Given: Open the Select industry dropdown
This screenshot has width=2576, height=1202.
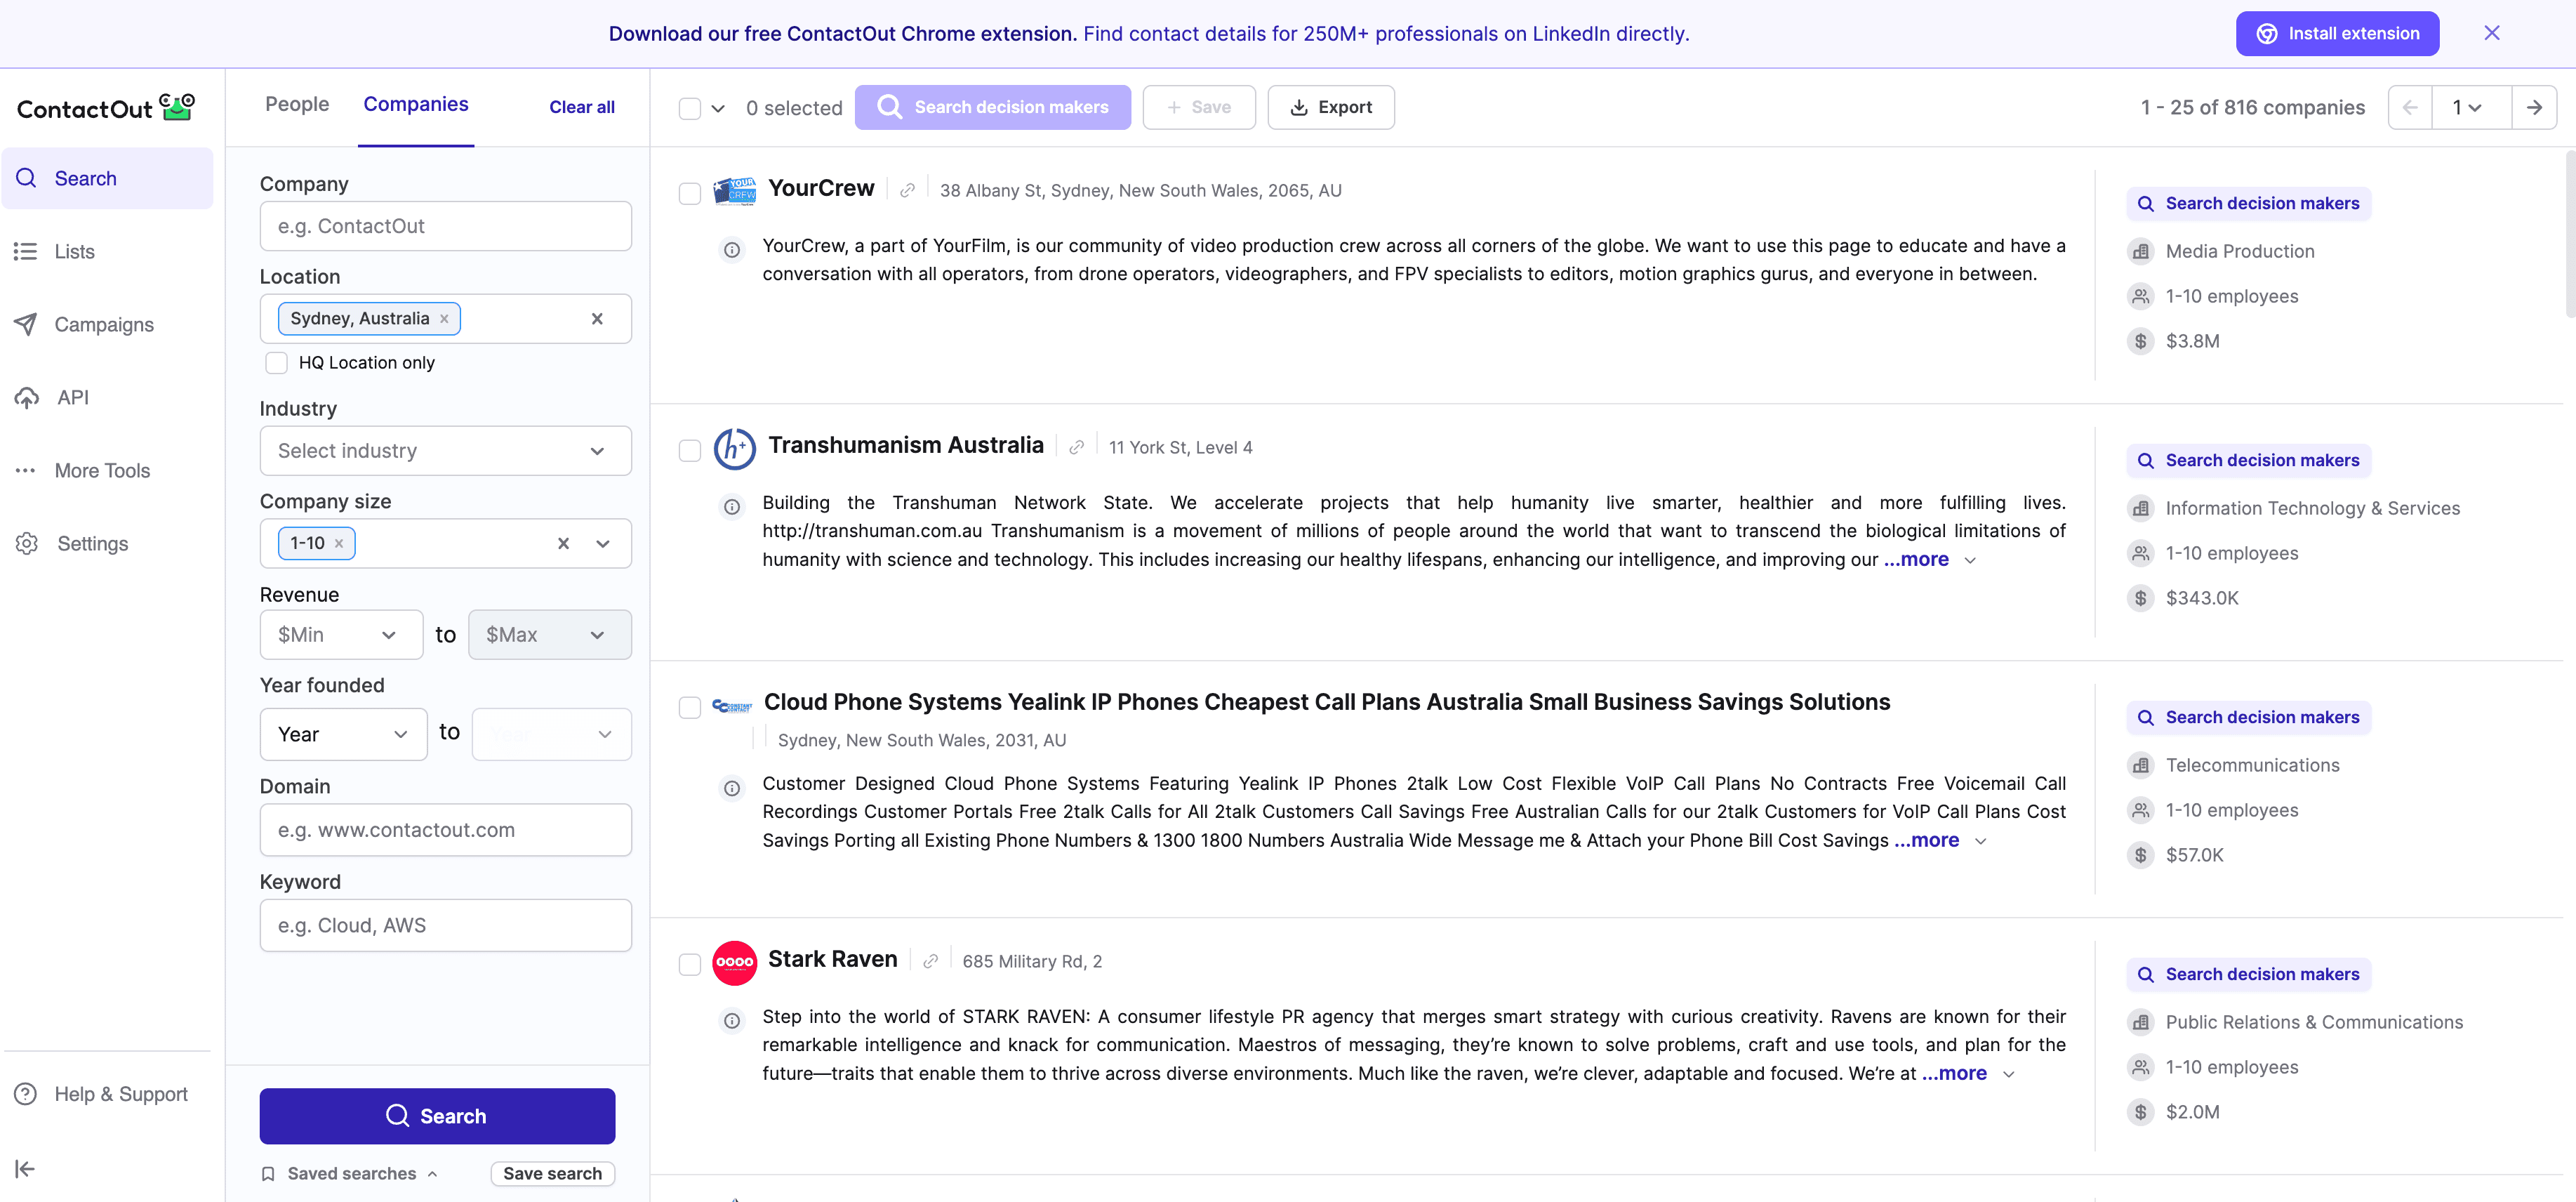Looking at the screenshot, I should 445,451.
